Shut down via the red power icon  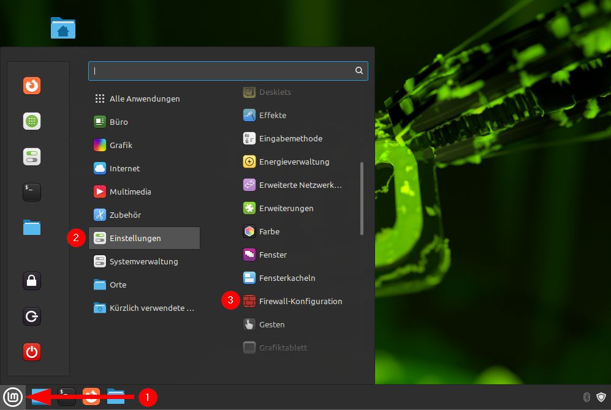point(31,352)
